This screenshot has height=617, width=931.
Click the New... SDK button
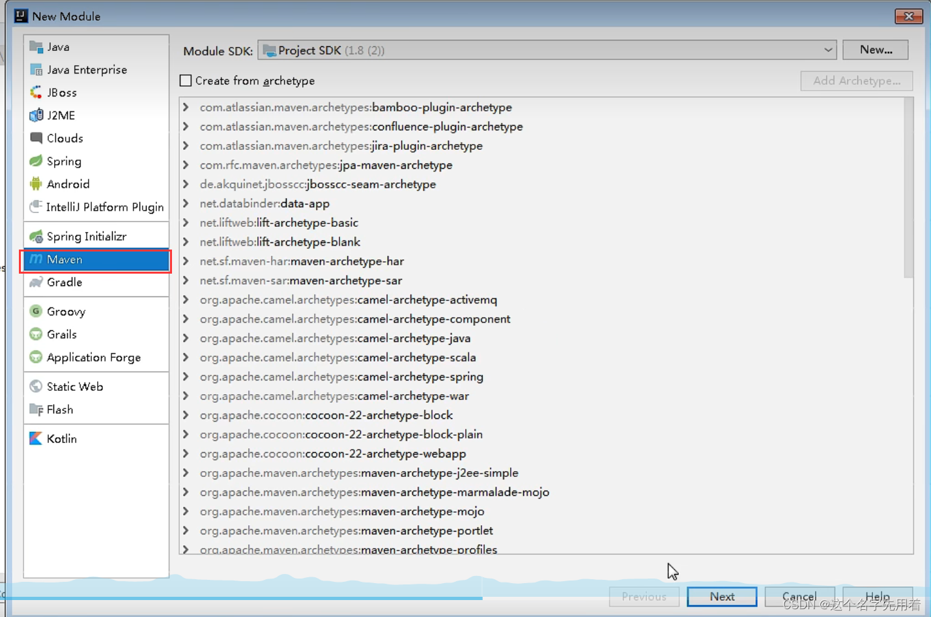click(x=876, y=50)
